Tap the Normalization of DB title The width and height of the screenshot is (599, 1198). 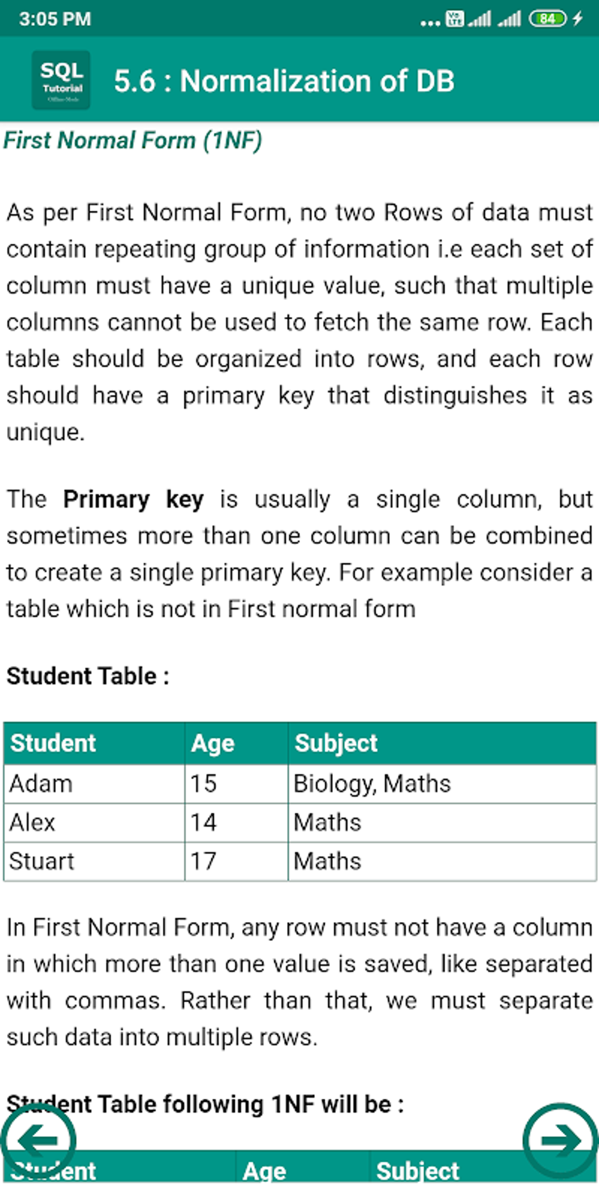(284, 81)
